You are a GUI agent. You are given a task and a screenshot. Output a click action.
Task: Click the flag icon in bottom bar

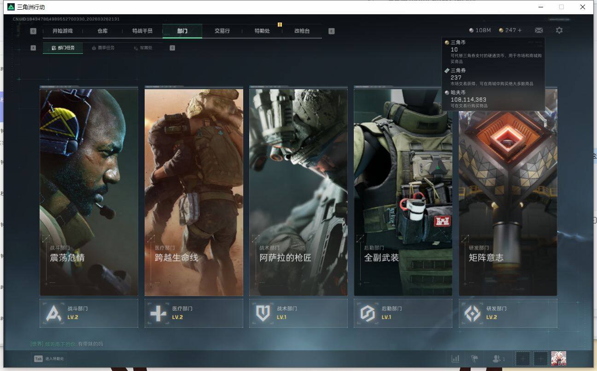pyautogui.click(x=474, y=359)
